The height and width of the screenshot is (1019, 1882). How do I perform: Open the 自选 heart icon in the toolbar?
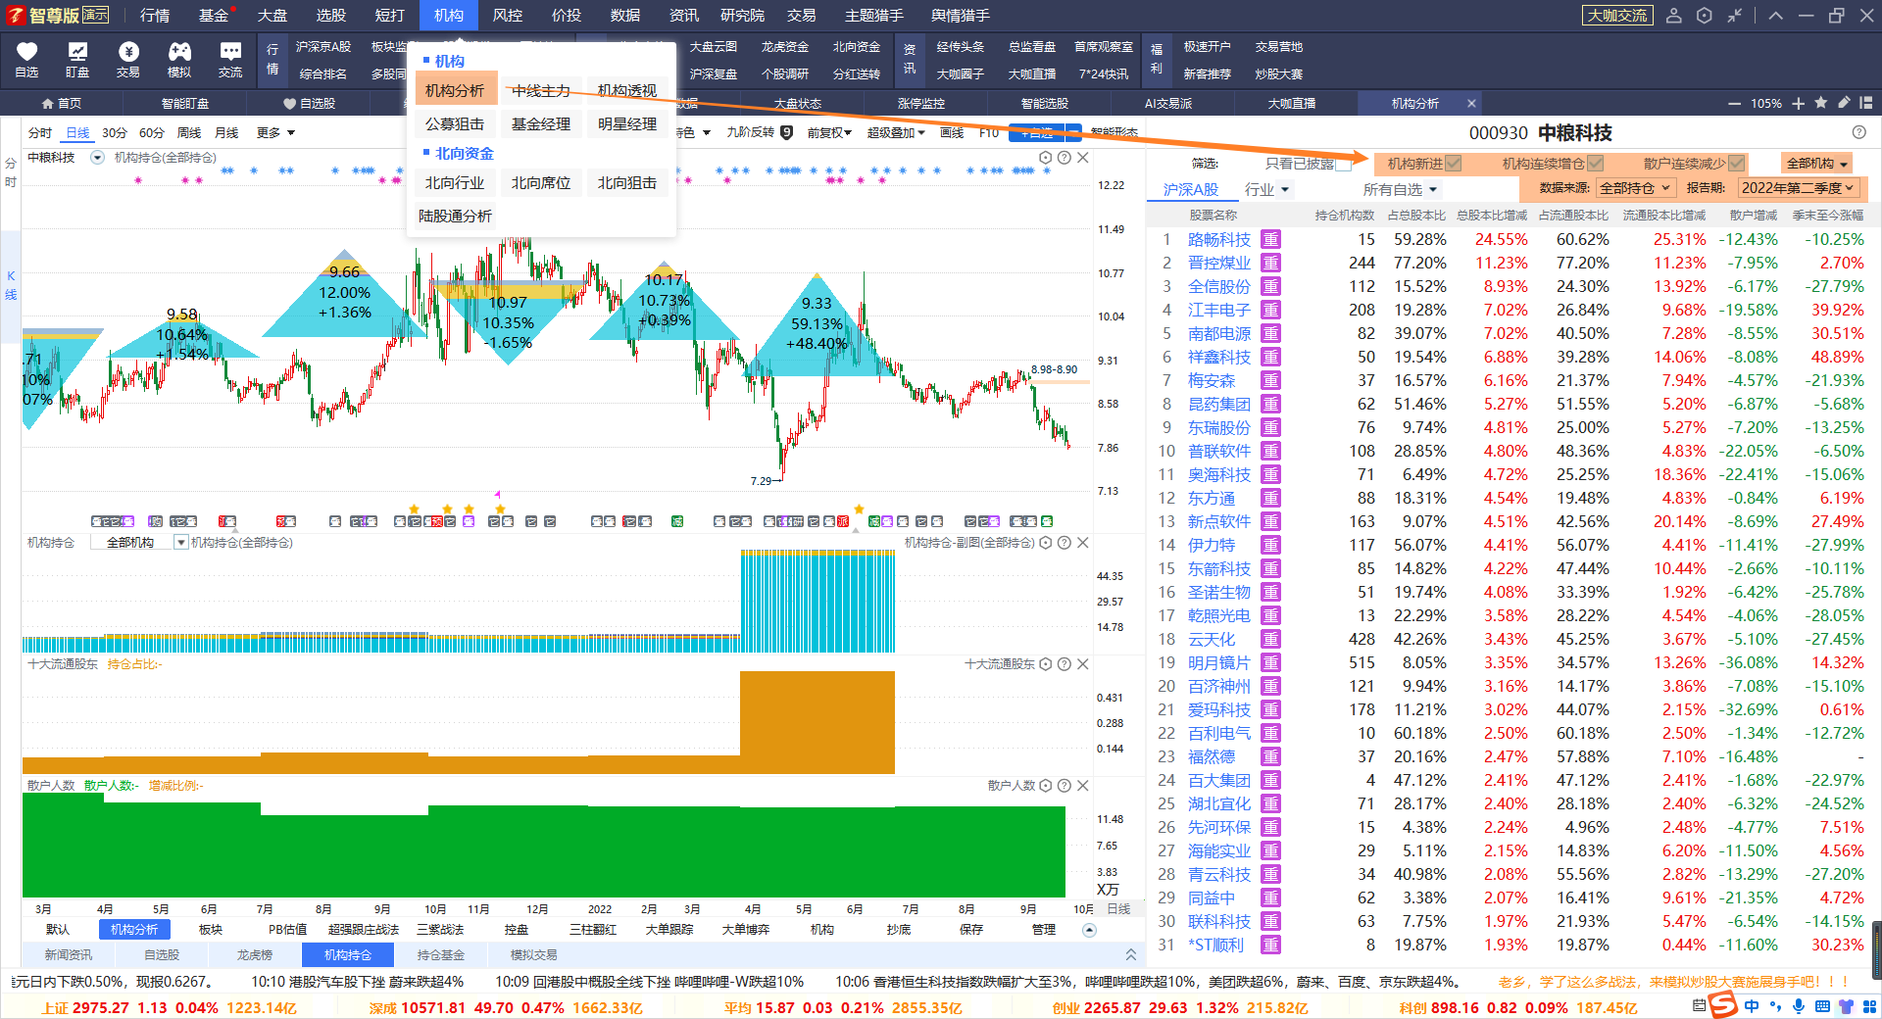[26, 52]
